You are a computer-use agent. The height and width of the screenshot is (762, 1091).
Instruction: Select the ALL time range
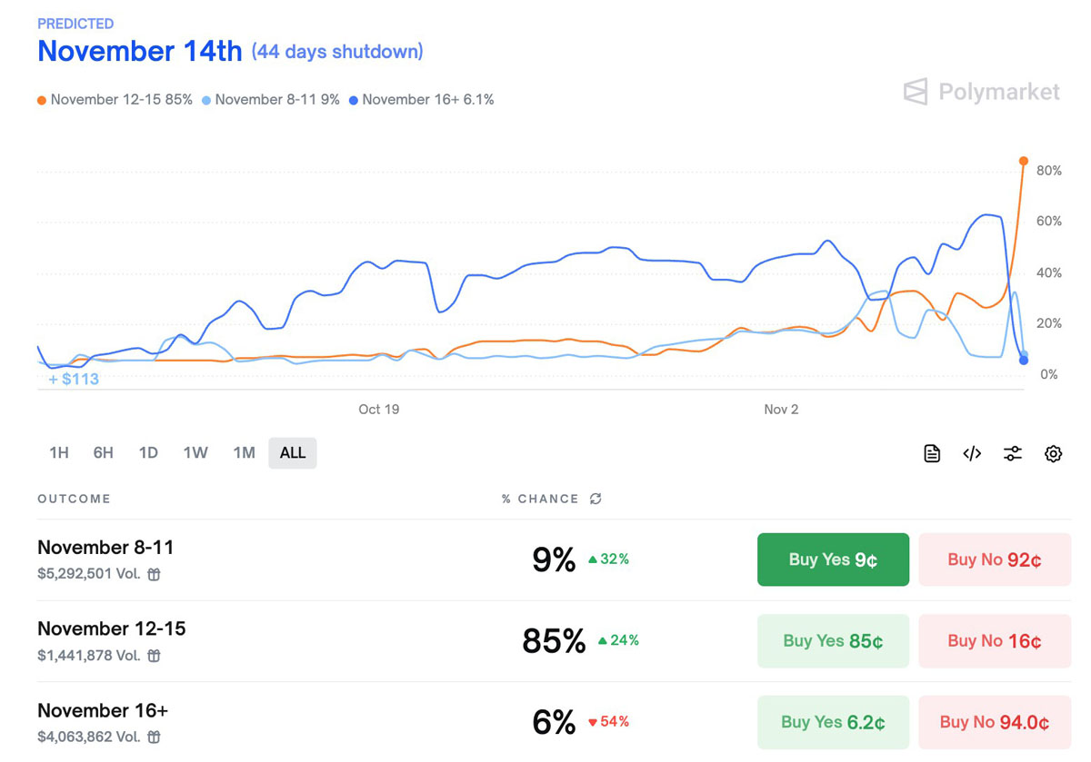click(x=293, y=452)
